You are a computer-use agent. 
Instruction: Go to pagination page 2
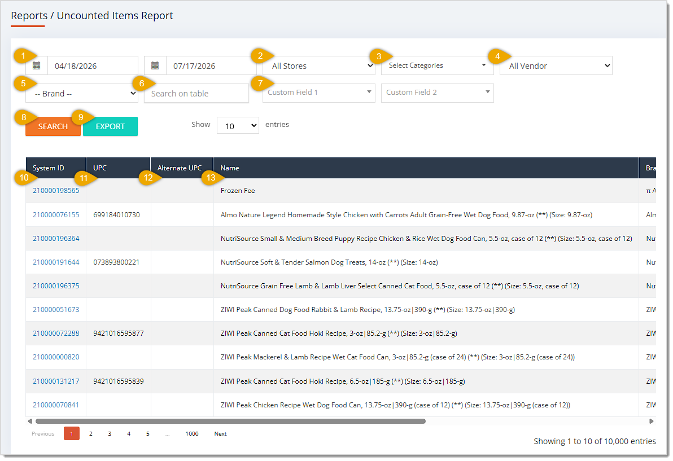click(90, 433)
